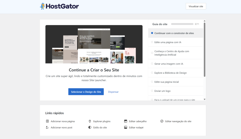The width and height of the screenshot is (241, 139).
Task: Open Continuar com o construtor de sites step
Action: (176, 33)
